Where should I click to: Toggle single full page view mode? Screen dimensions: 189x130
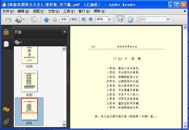coord(130,19)
